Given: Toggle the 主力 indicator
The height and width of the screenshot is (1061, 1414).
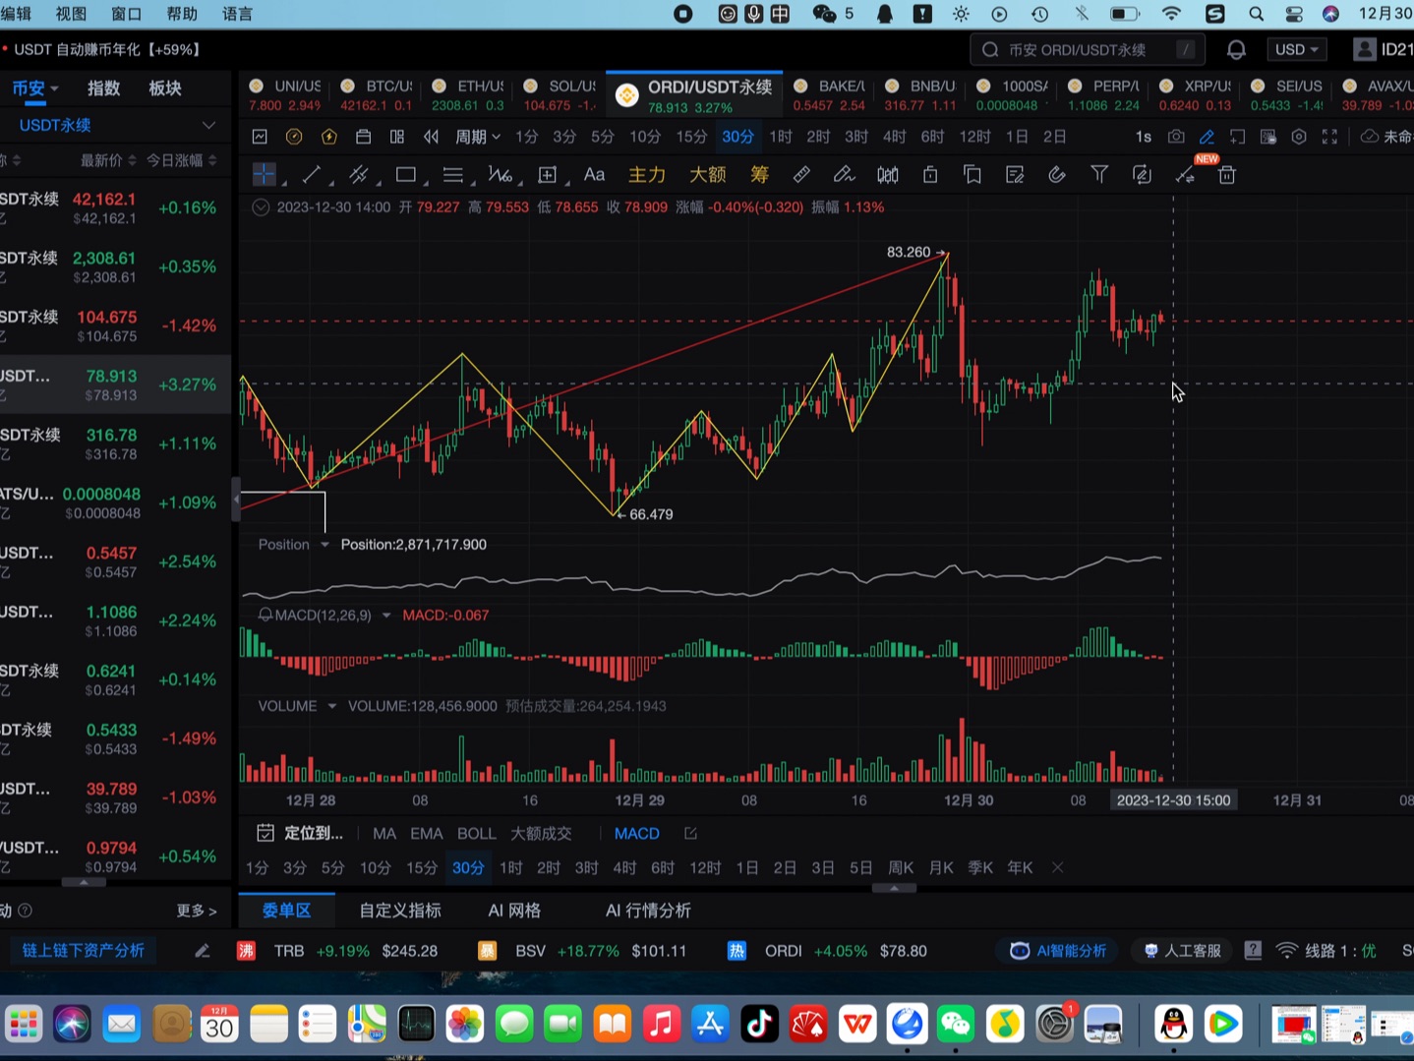Looking at the screenshot, I should tap(647, 175).
